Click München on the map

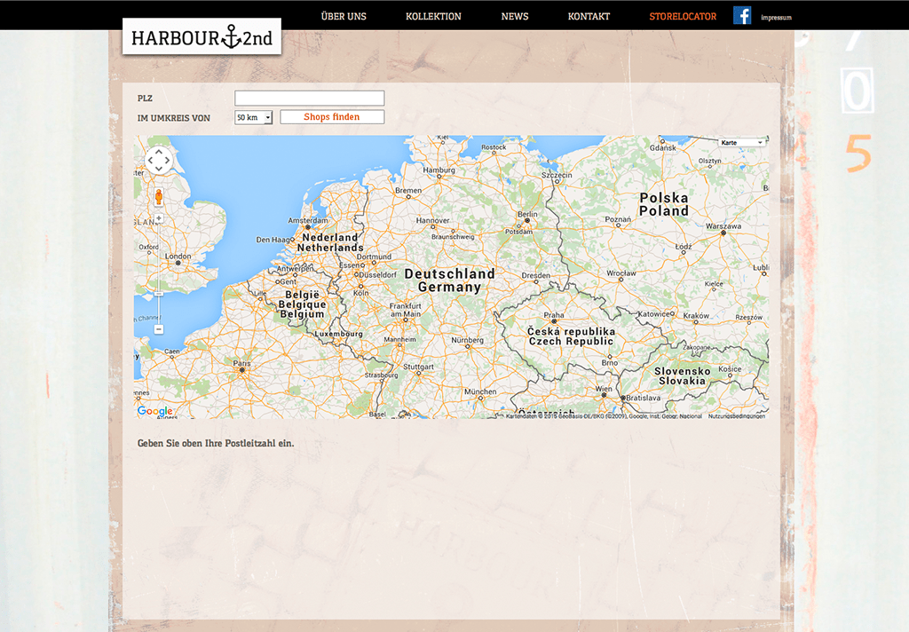pos(480,391)
